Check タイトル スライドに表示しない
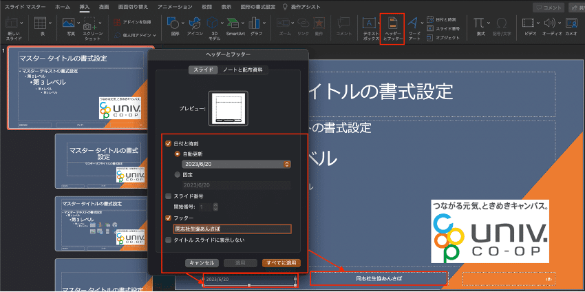 (168, 240)
